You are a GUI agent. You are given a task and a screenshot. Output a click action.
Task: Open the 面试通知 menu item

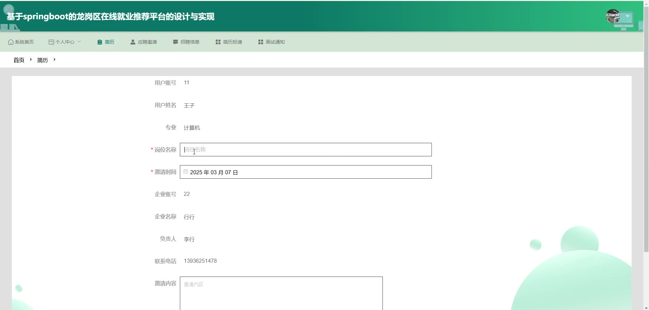click(x=271, y=42)
